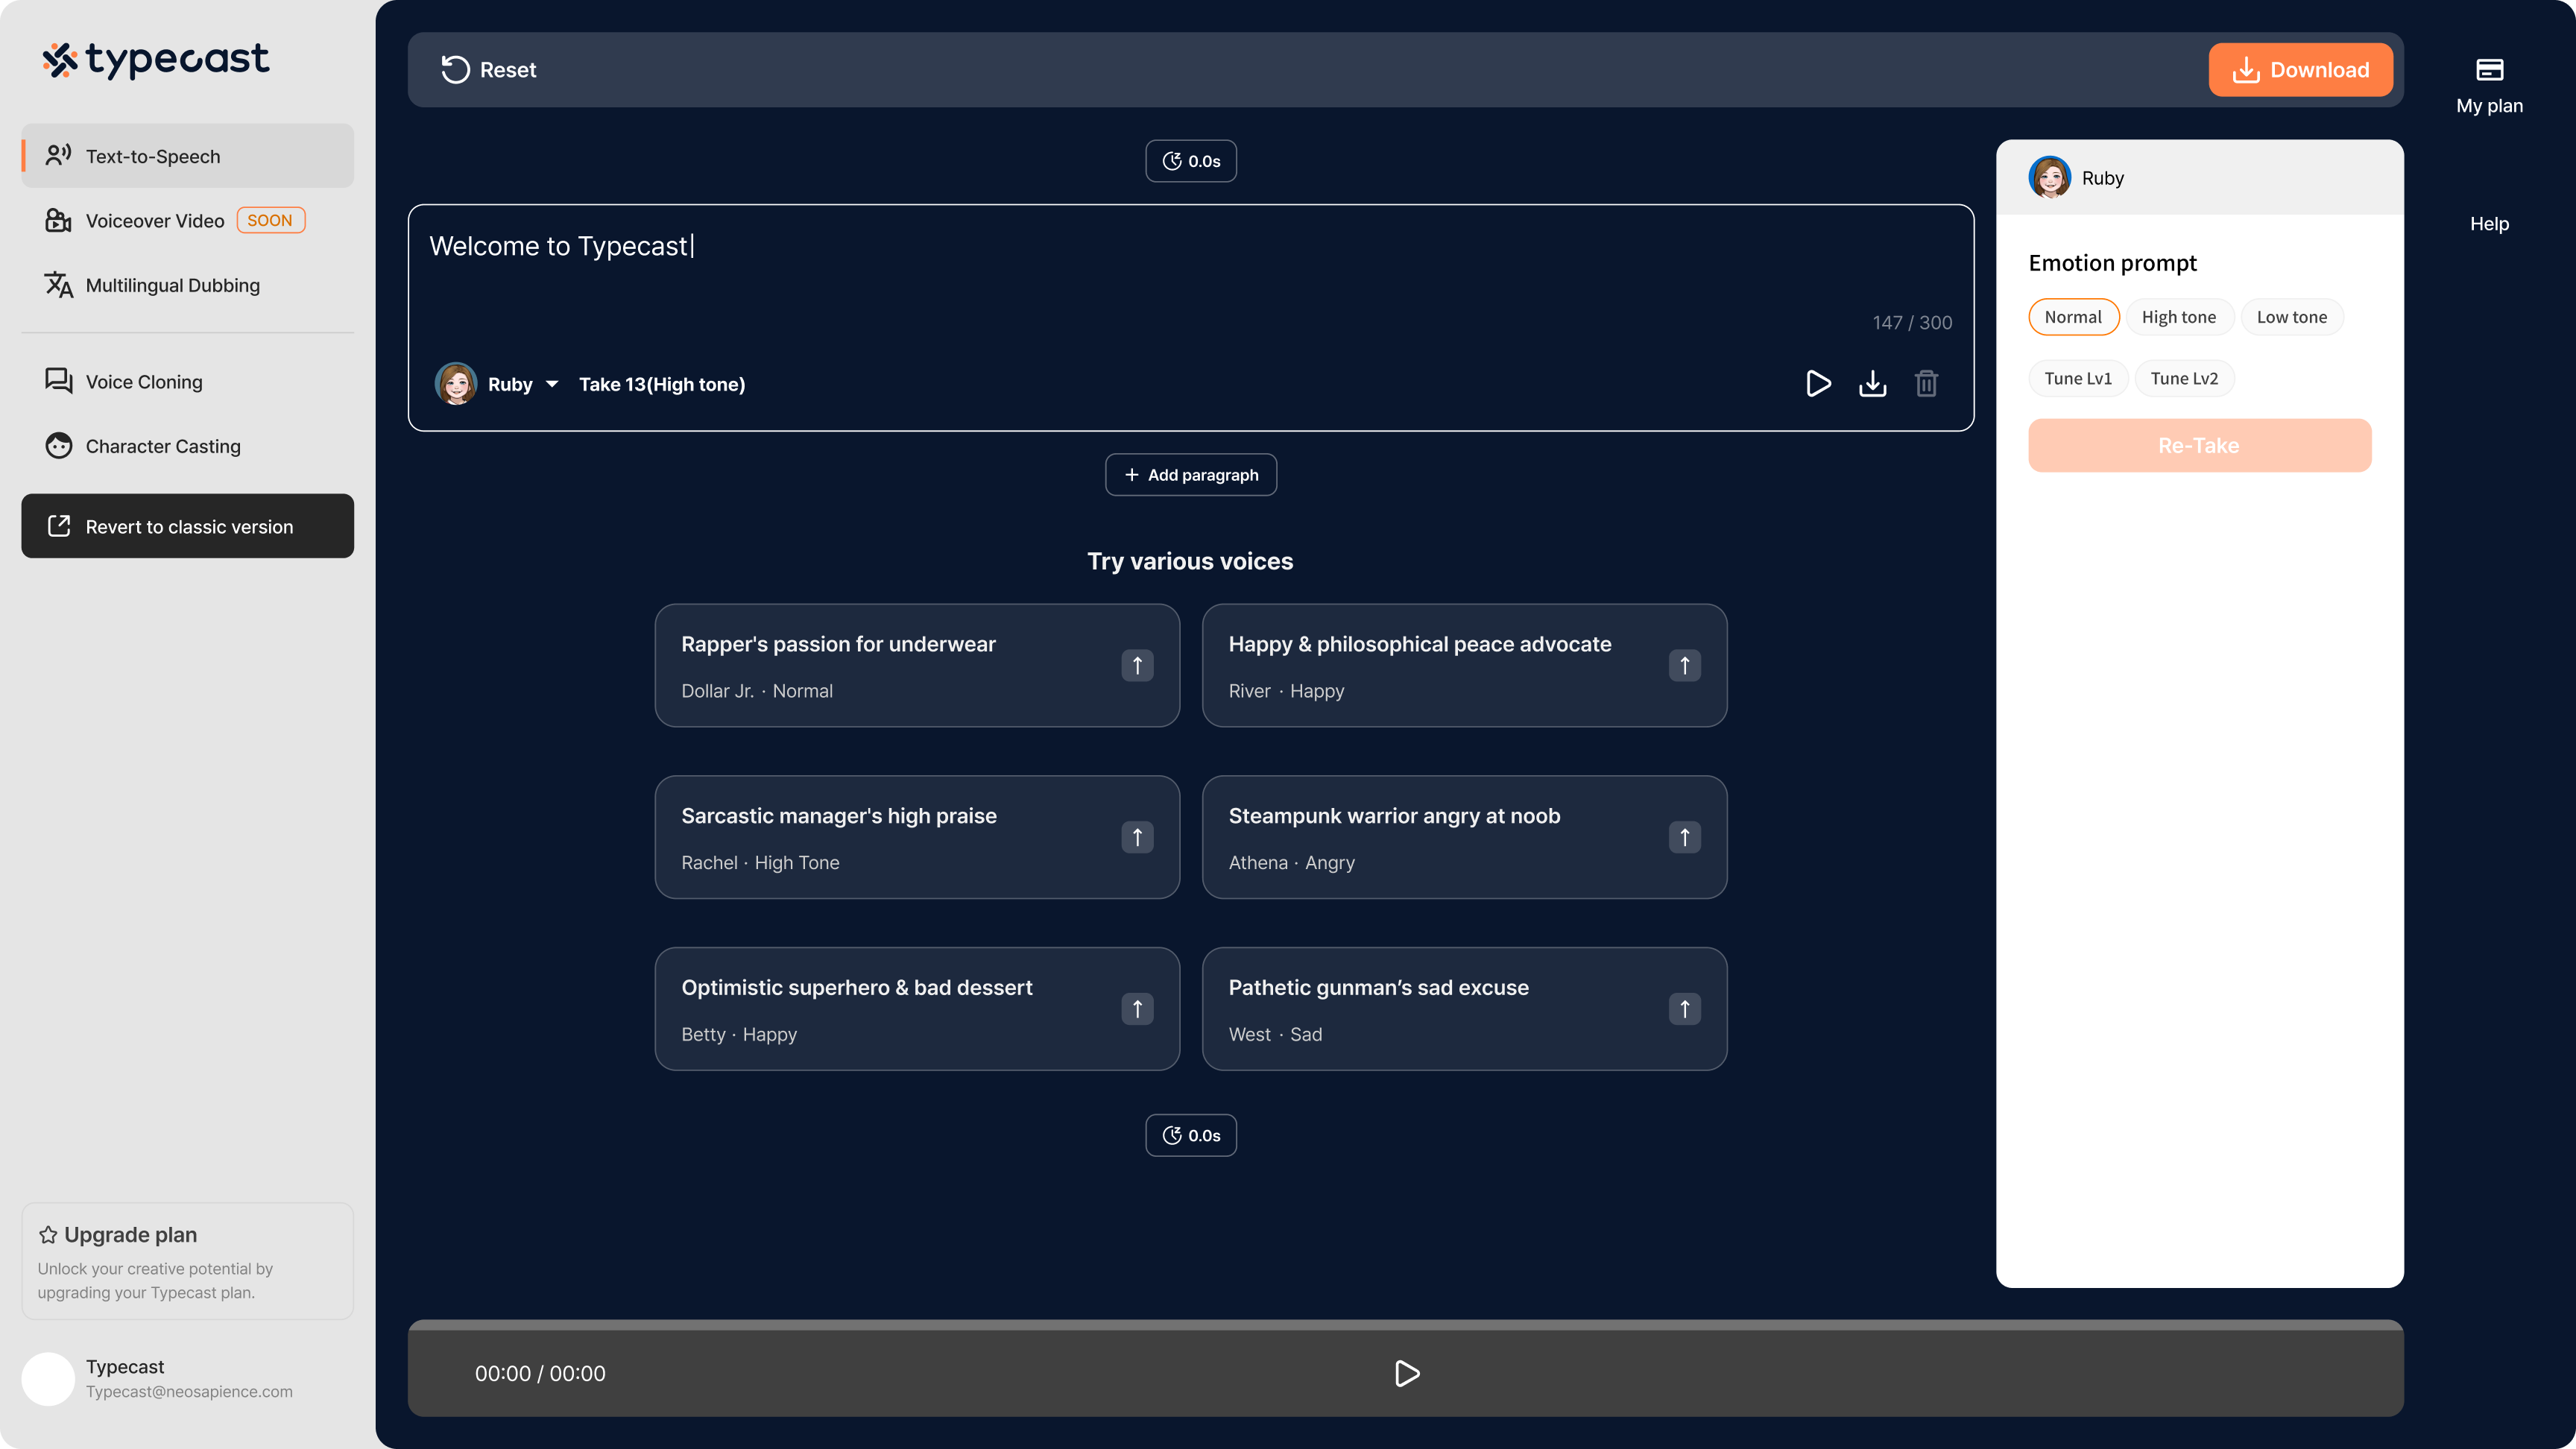
Task: Load Steampunk warrior angry at noob arrow
Action: pos(1684,837)
